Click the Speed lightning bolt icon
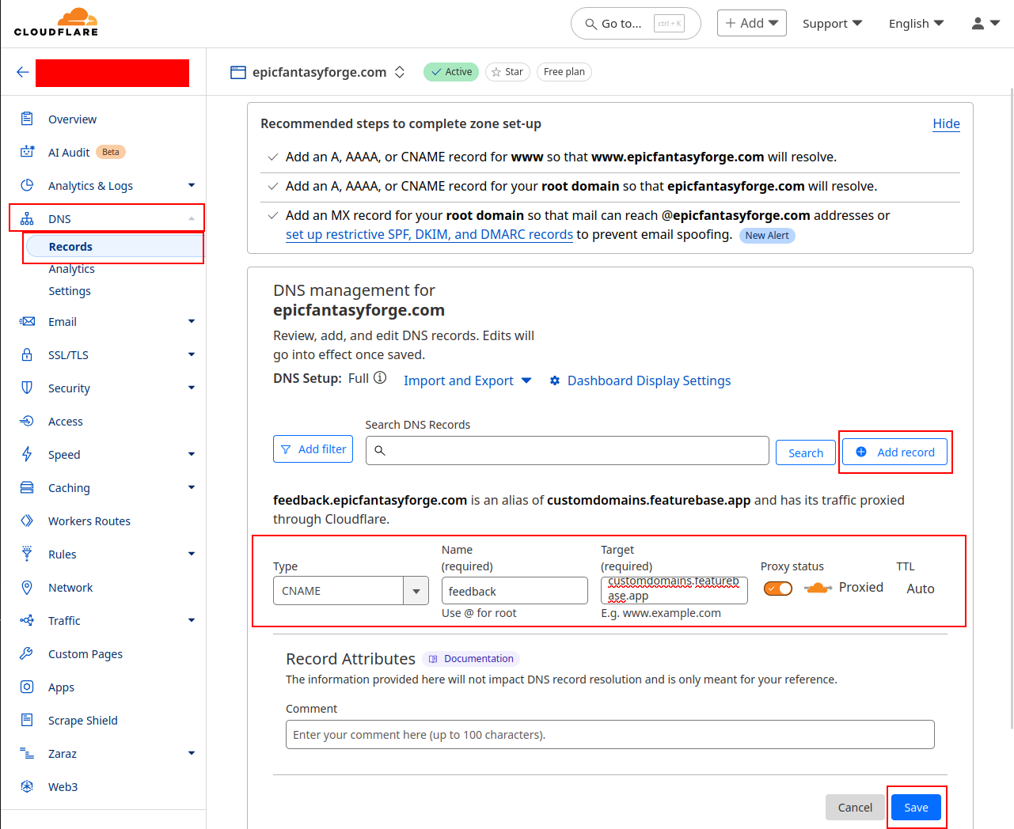 (x=27, y=454)
